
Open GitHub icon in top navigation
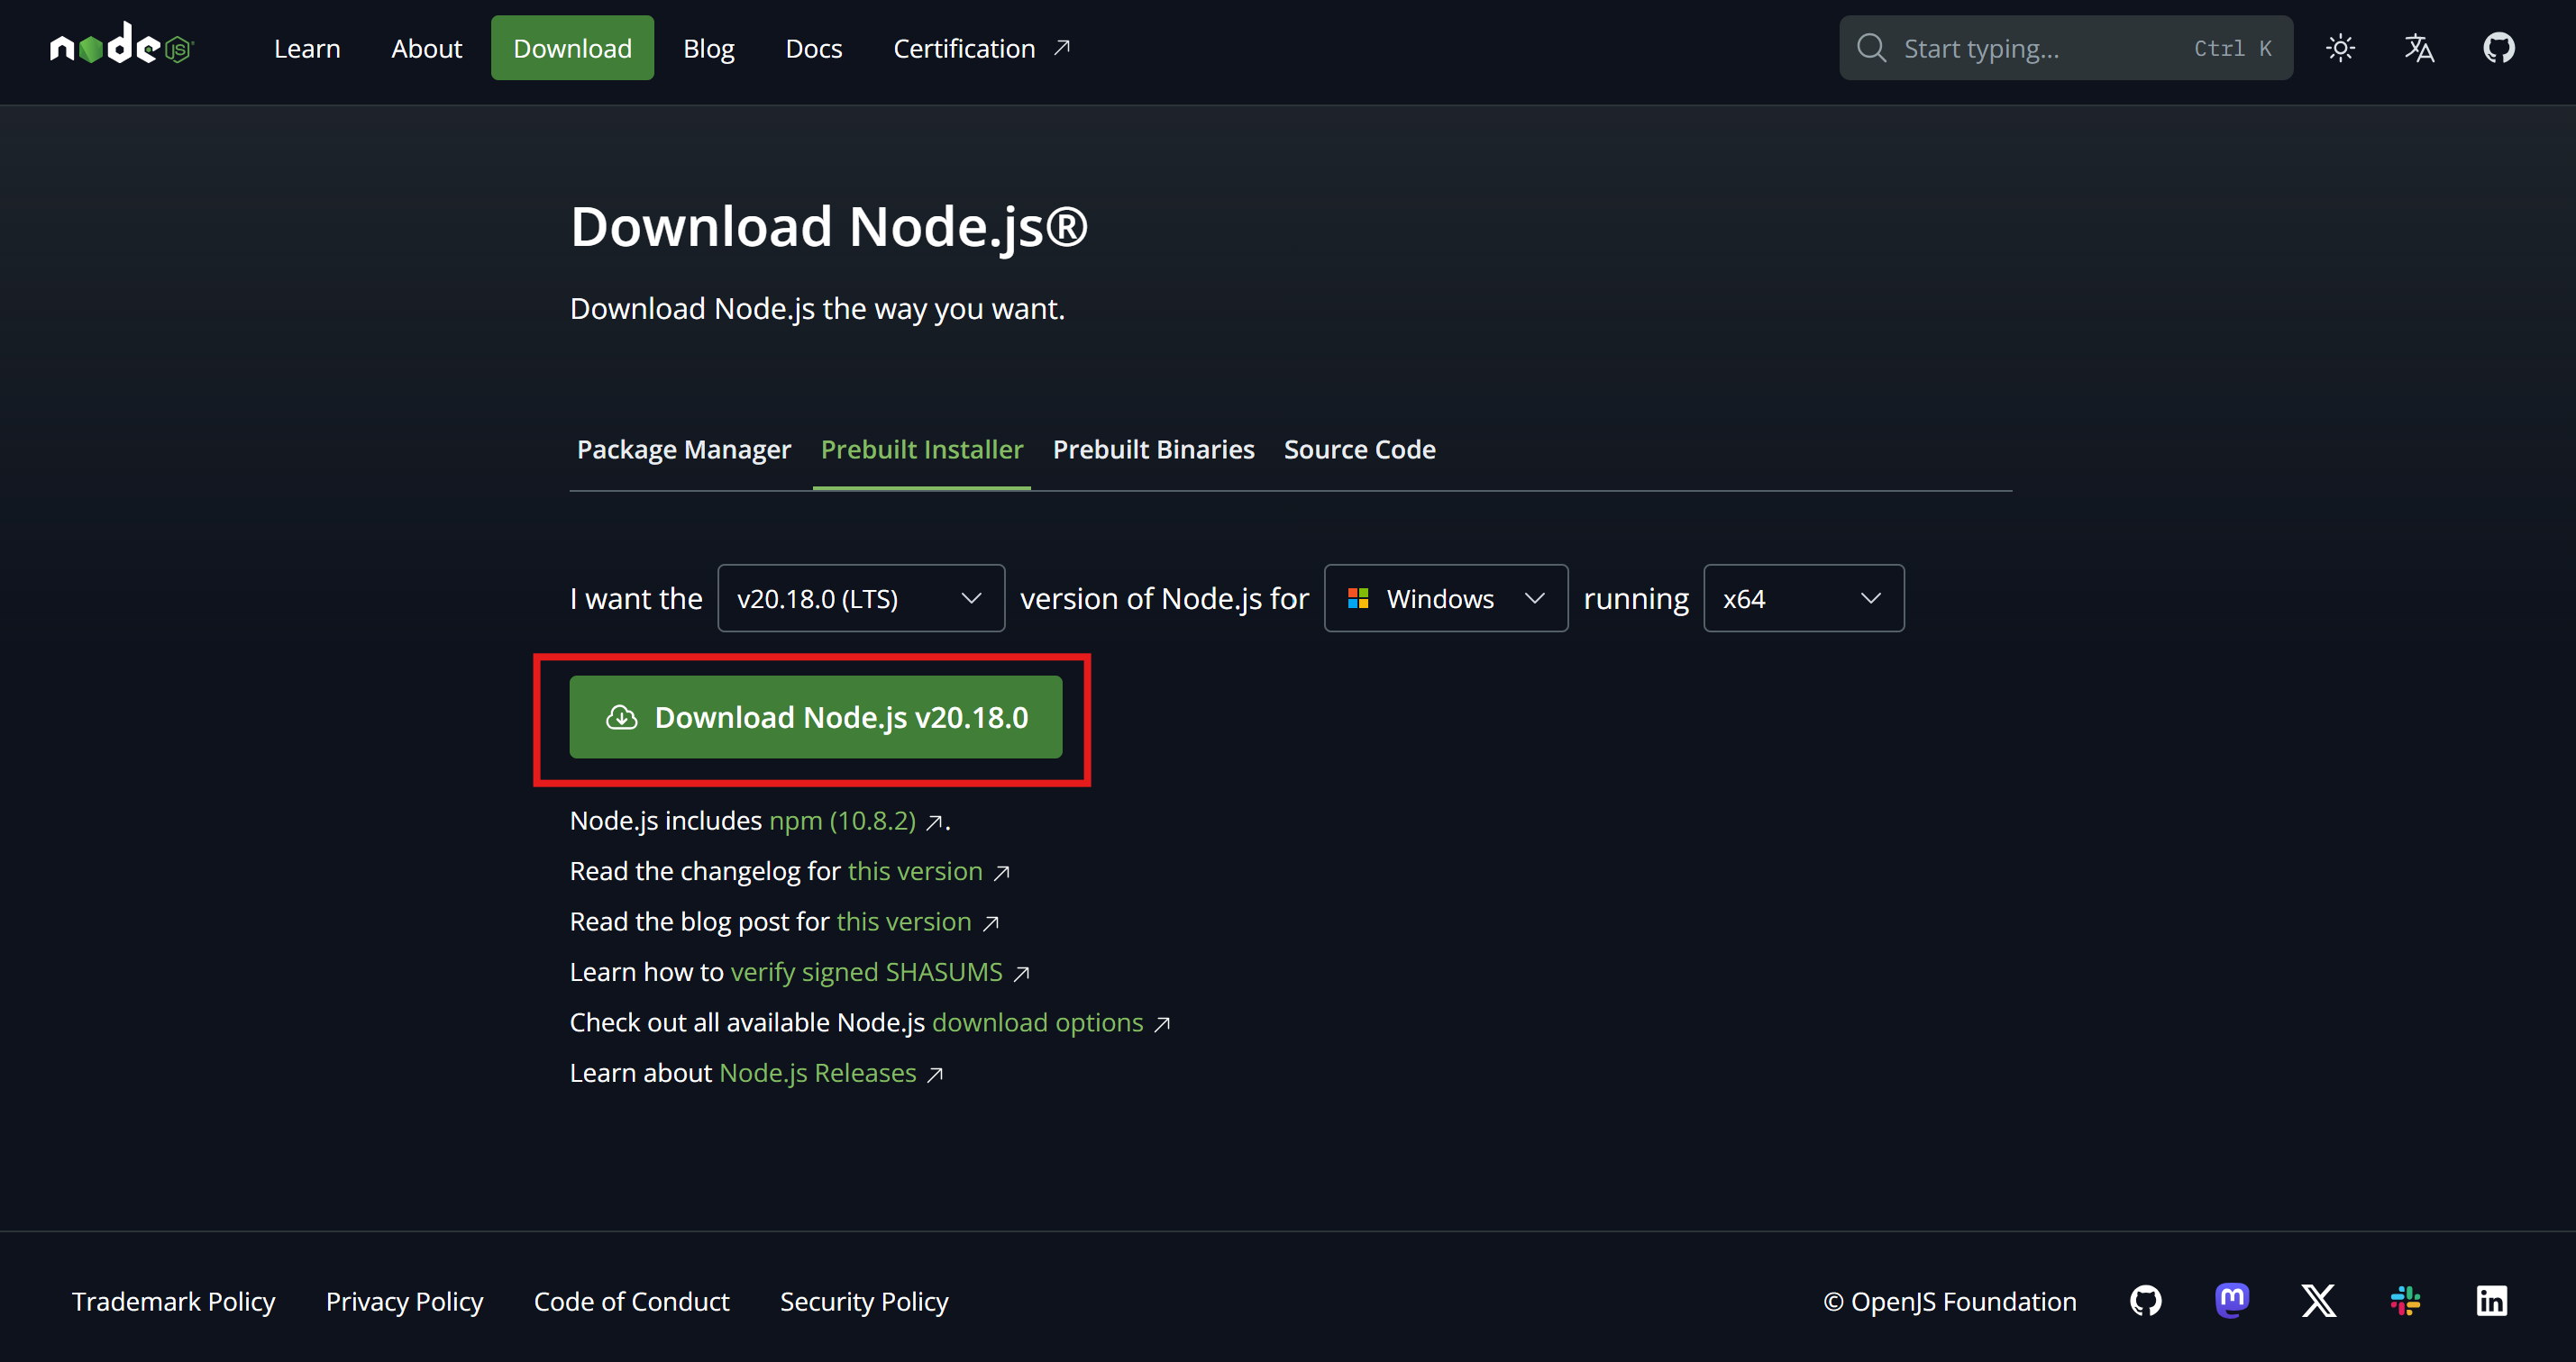[x=2498, y=48]
